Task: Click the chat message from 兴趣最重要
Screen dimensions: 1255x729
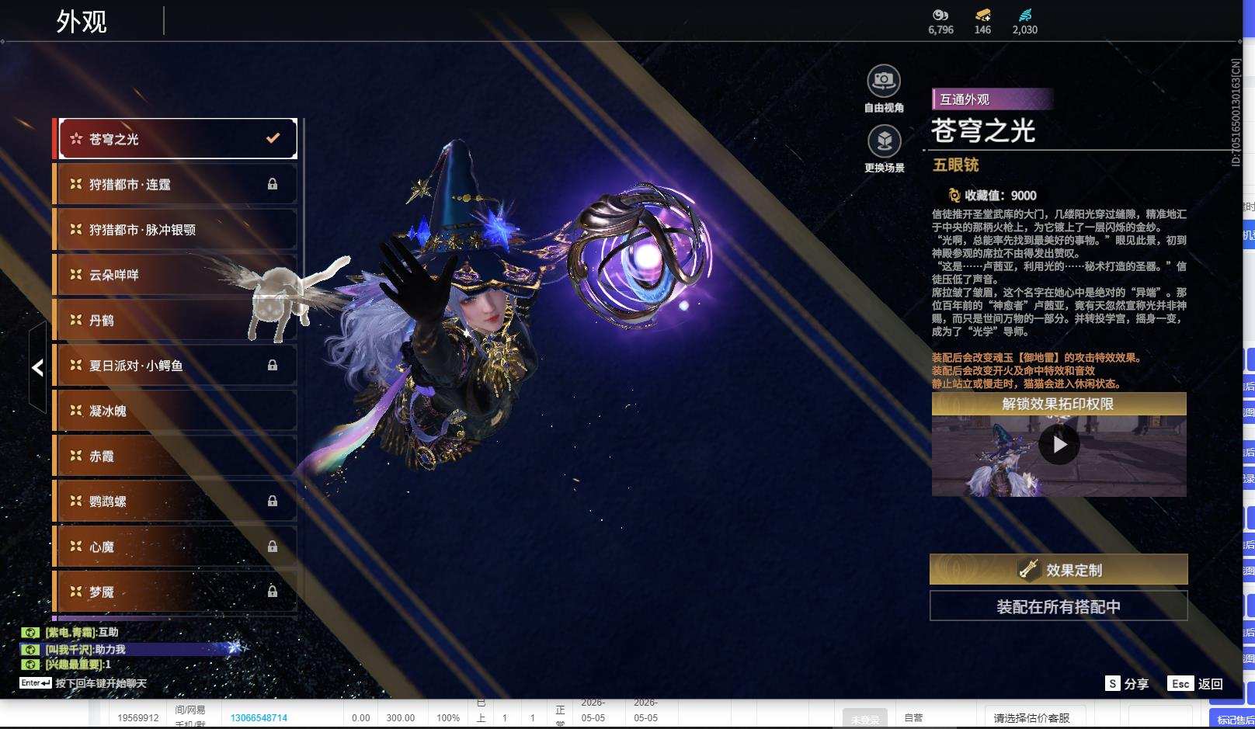Action: click(x=78, y=665)
